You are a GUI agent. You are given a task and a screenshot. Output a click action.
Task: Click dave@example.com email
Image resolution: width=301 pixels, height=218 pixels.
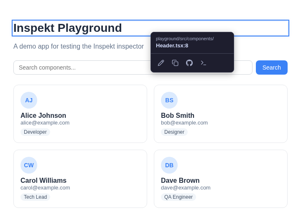(x=186, y=187)
